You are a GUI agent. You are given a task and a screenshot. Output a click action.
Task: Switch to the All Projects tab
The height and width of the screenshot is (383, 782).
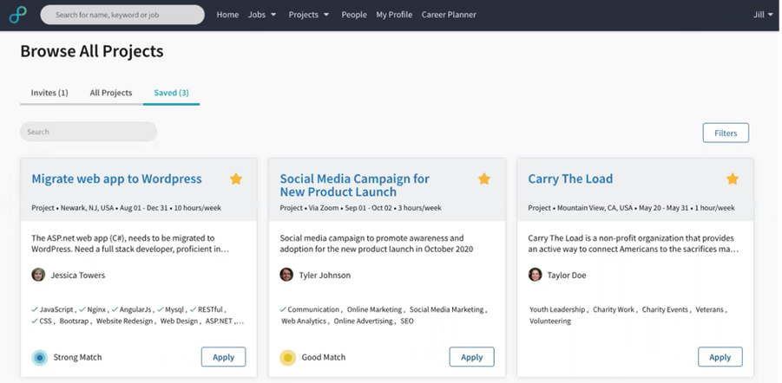pyautogui.click(x=111, y=93)
